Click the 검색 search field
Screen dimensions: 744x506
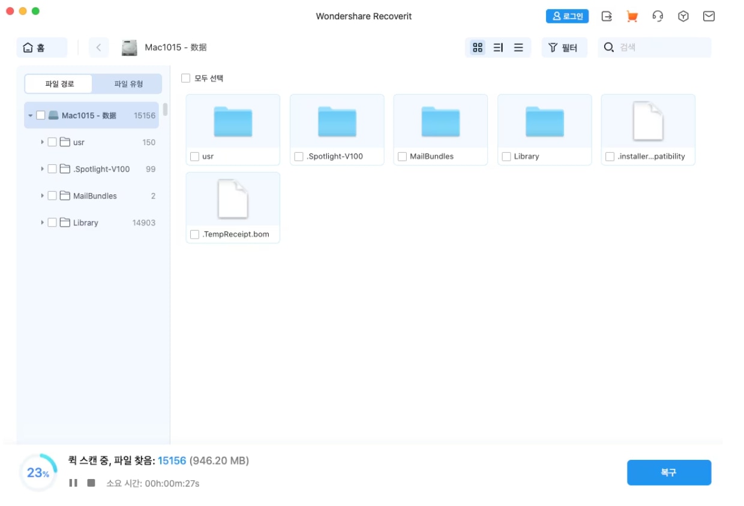pyautogui.click(x=660, y=47)
